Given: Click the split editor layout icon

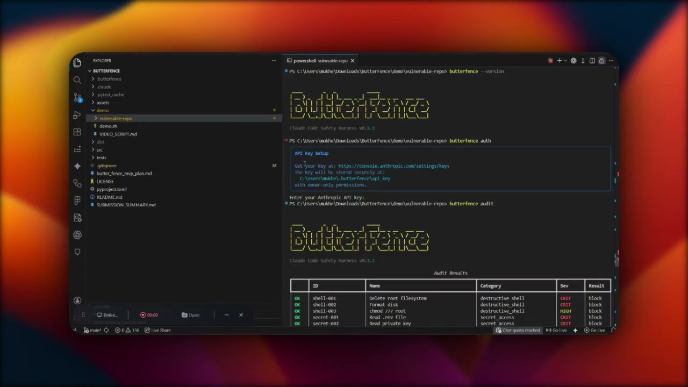Looking at the screenshot, I should click(x=592, y=61).
